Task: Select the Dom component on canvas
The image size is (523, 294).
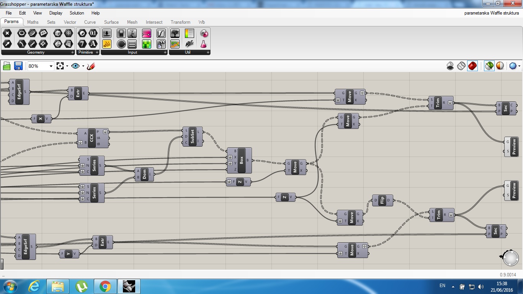Action: [x=144, y=175]
